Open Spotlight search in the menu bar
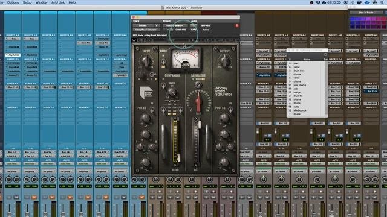Screen dimensions: 387x217 click(x=382, y=2)
